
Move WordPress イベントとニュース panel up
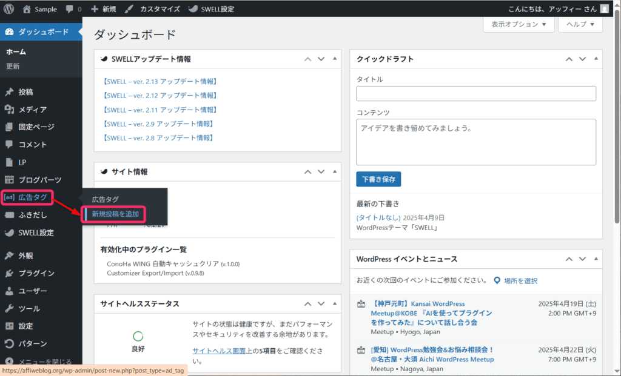tap(569, 259)
